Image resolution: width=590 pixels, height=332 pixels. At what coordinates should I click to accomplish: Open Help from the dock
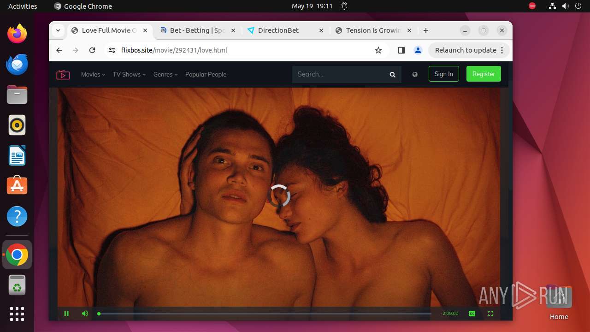[x=17, y=216]
